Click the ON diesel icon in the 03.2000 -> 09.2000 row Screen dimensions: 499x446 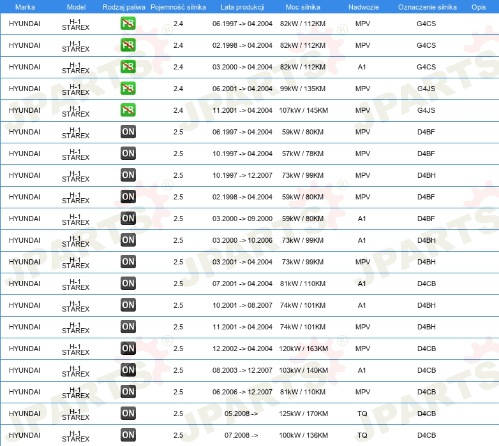(x=128, y=219)
